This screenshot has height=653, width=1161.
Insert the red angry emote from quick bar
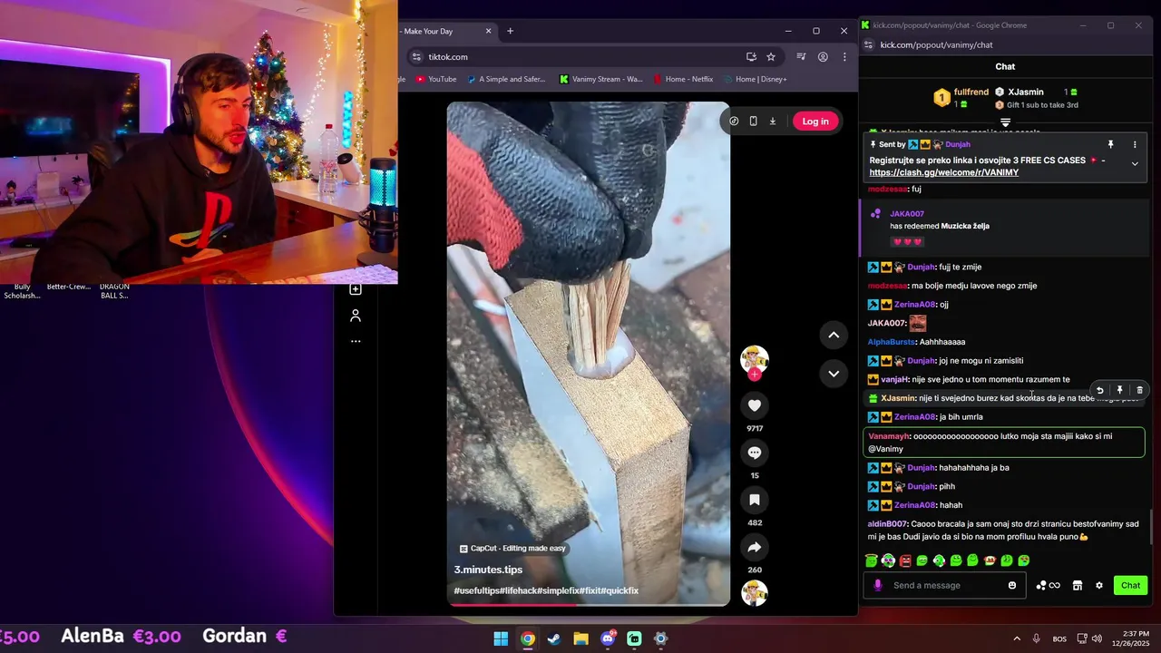pos(905,560)
